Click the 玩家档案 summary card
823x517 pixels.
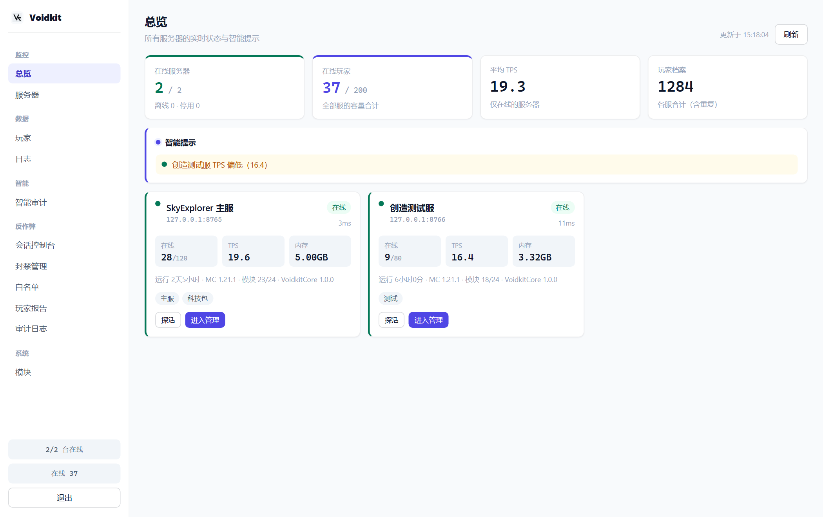728,87
